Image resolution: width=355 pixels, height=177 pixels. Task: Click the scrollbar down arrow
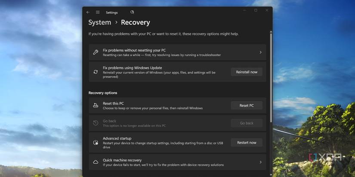click(x=271, y=174)
